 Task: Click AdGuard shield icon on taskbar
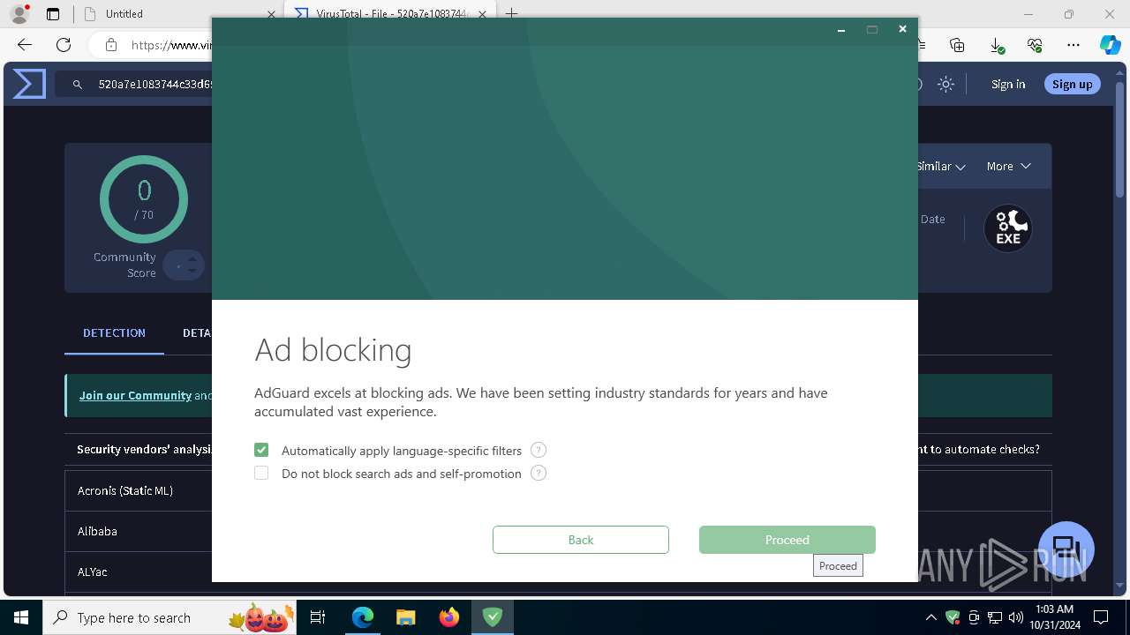pyautogui.click(x=493, y=617)
